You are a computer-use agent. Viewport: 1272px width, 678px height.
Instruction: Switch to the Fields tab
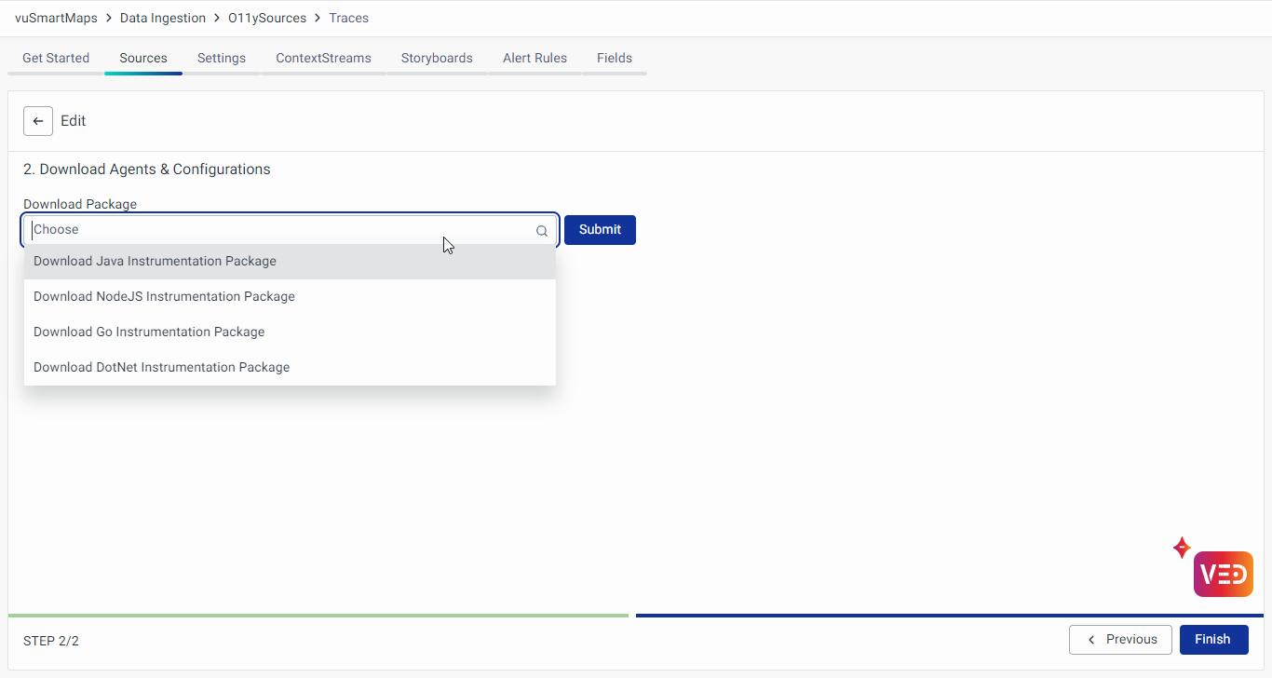click(x=615, y=58)
